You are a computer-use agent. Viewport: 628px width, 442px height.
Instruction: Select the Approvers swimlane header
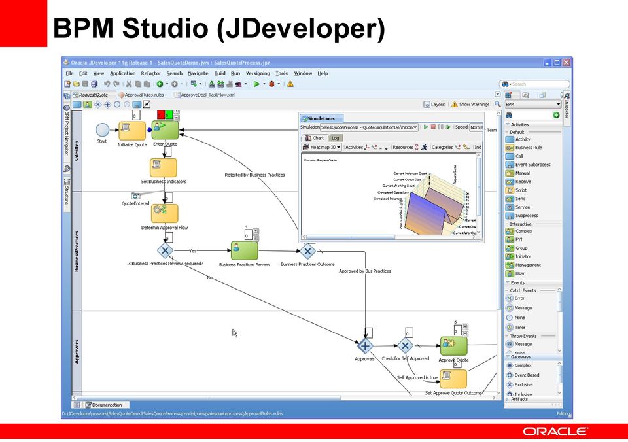pos(77,352)
